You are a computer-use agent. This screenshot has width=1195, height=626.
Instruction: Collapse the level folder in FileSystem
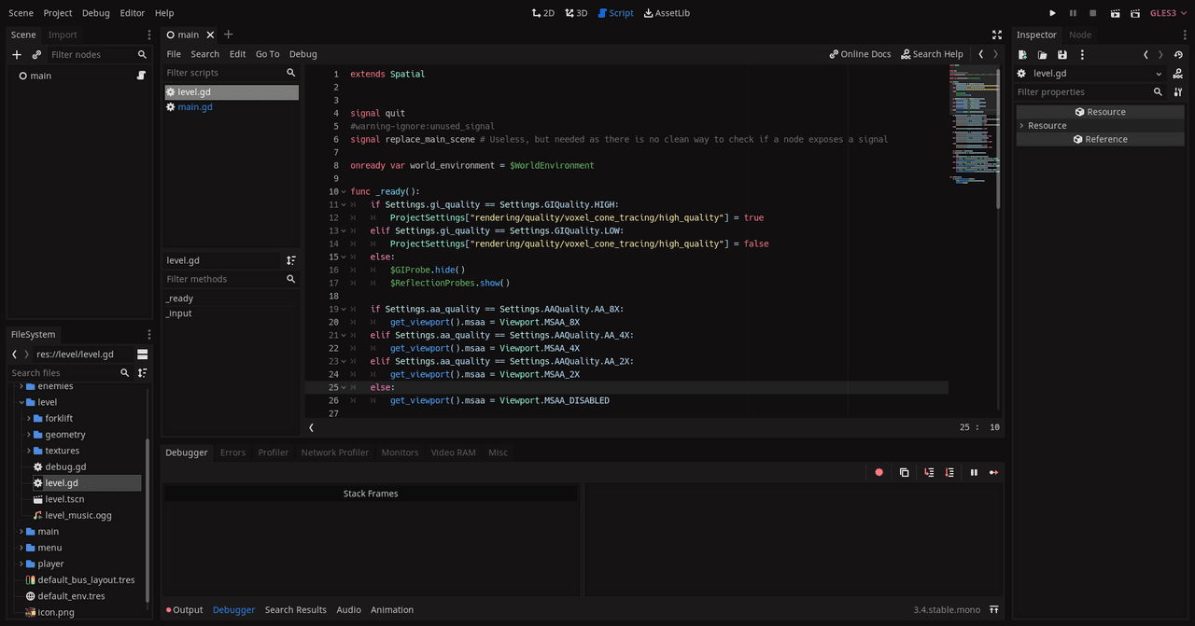[21, 402]
